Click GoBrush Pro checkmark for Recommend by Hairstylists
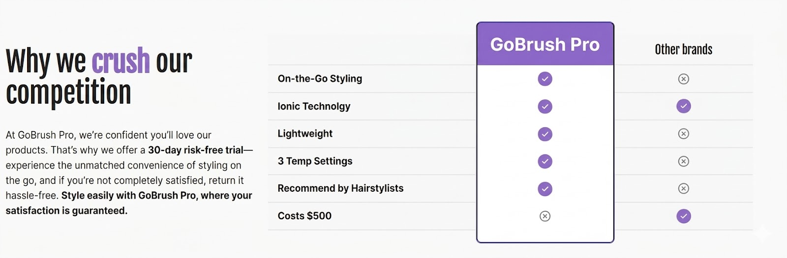This screenshot has height=258, width=787. (545, 189)
